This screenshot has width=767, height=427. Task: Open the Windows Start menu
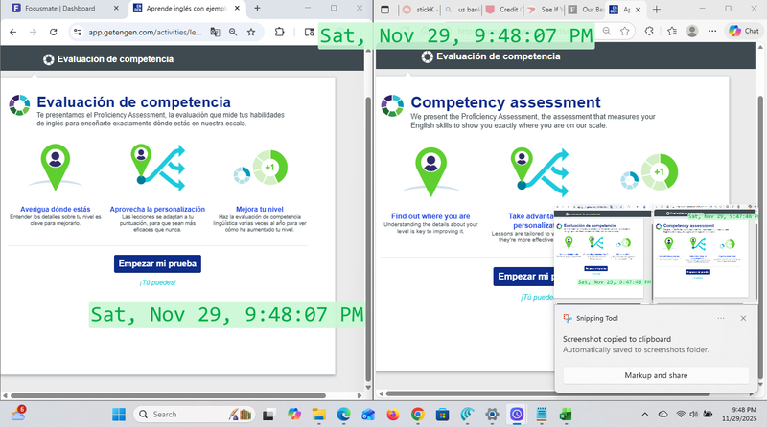click(x=119, y=414)
